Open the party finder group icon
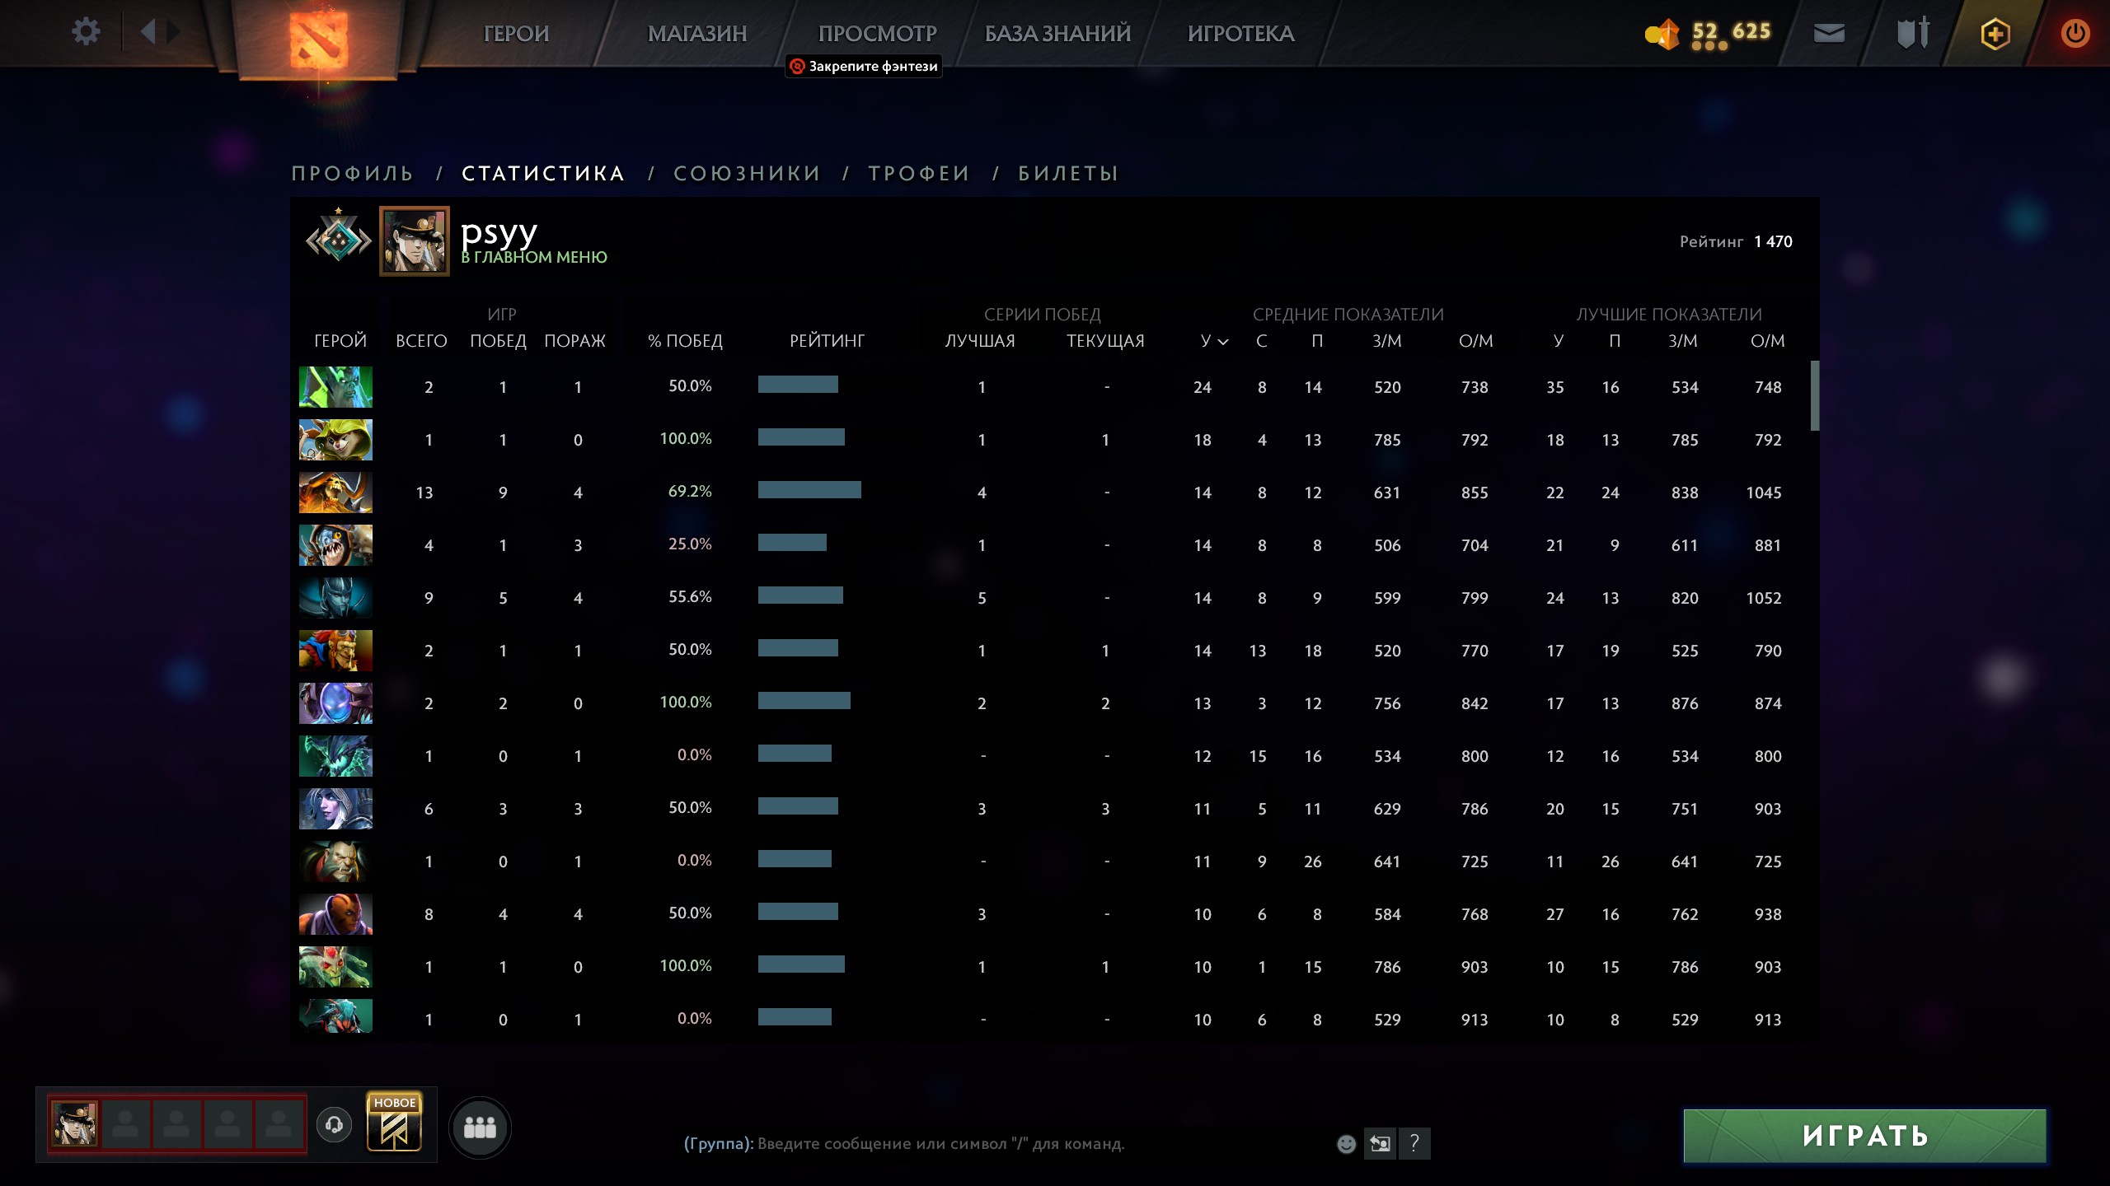Viewport: 2110px width, 1186px height. pos(480,1128)
